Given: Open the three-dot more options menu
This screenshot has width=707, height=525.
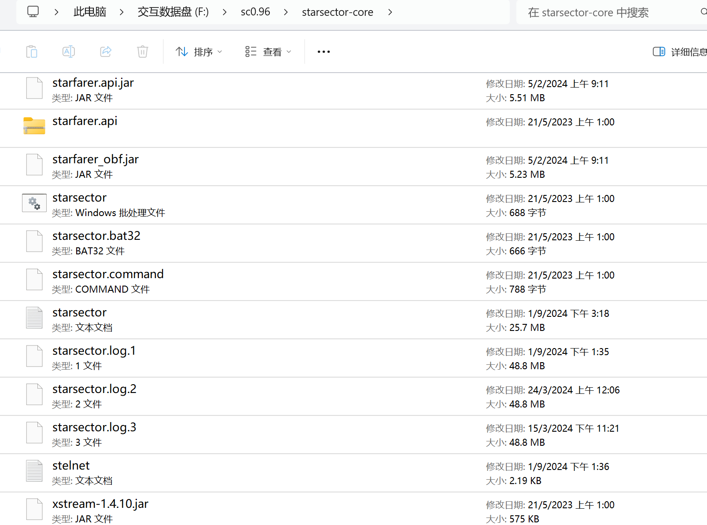Looking at the screenshot, I should click(x=324, y=52).
